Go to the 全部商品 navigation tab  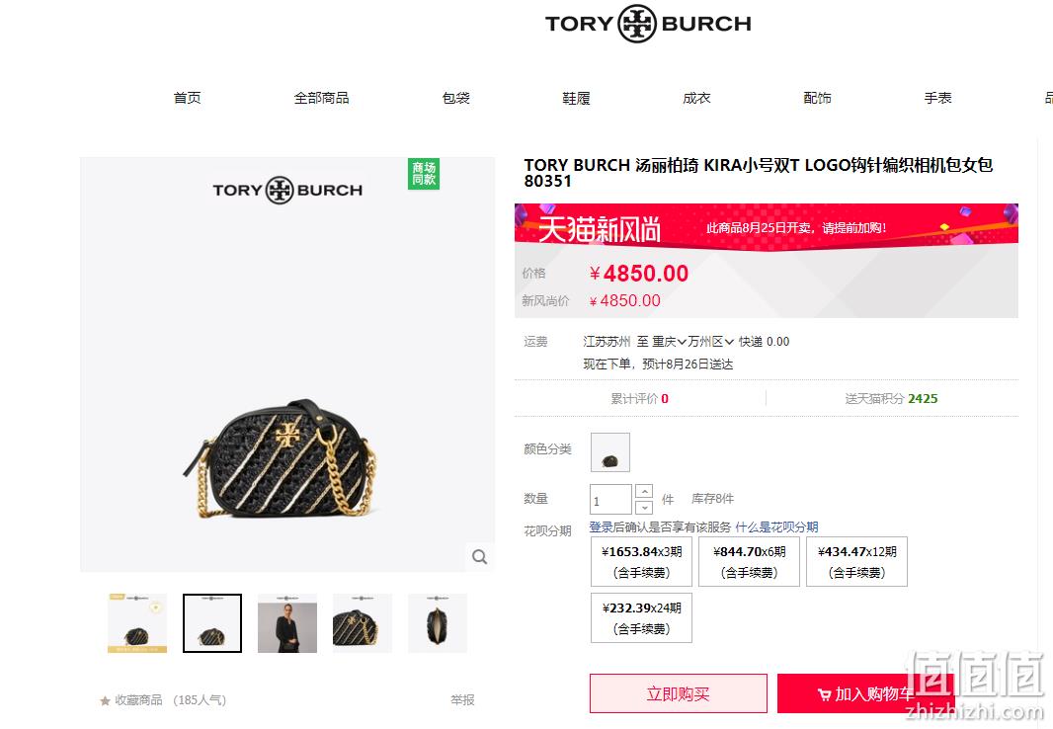pyautogui.click(x=322, y=98)
